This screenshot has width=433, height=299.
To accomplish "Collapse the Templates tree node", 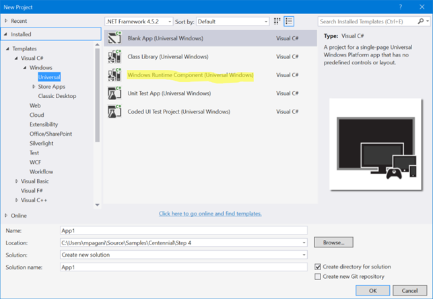I will tap(7, 48).
